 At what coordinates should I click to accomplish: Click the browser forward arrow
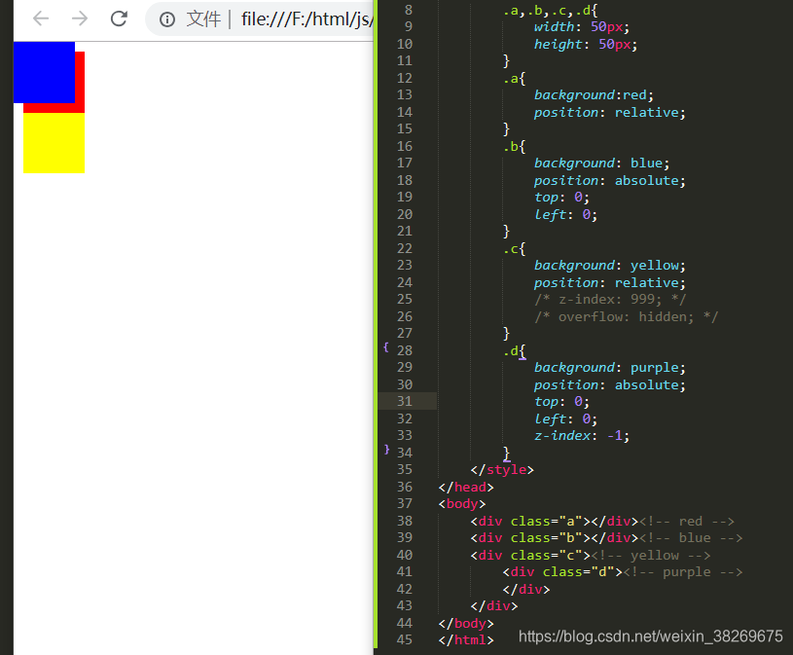click(80, 19)
